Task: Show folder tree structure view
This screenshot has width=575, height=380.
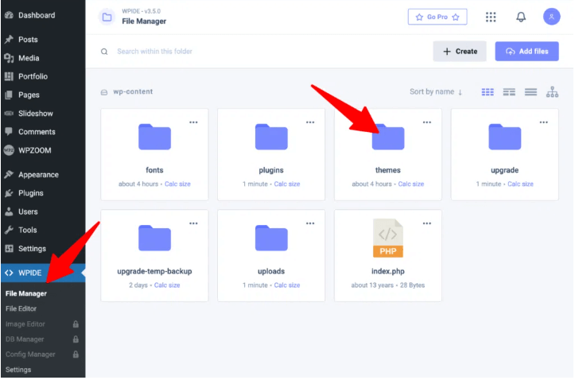Action: tap(552, 92)
